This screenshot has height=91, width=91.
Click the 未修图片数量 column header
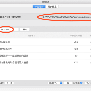click(76, 36)
